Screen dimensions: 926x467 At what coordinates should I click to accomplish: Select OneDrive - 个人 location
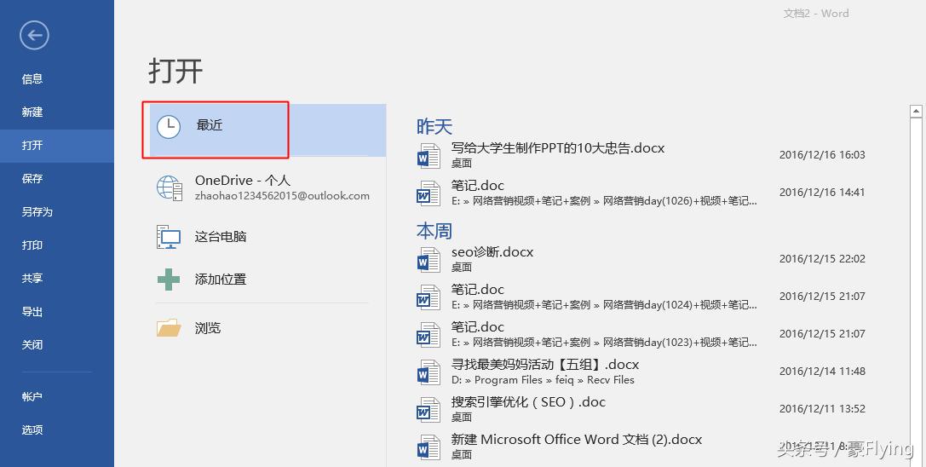(x=243, y=181)
